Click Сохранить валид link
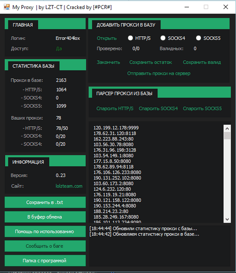 [x=202, y=62]
